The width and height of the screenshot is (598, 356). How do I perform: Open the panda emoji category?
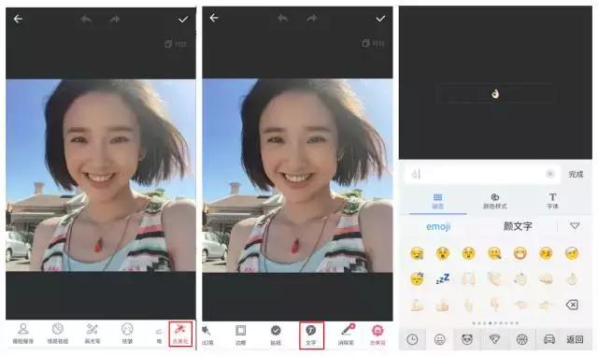(467, 339)
